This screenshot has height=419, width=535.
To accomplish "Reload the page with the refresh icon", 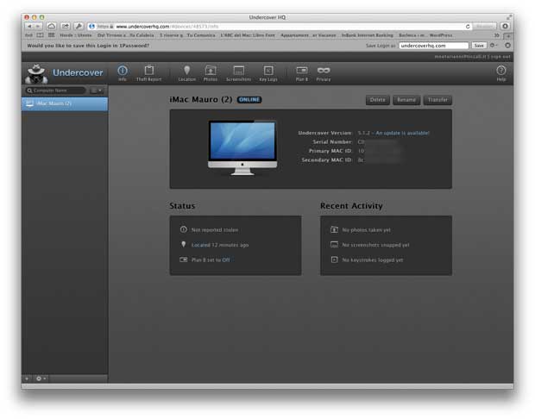I will tap(468, 26).
